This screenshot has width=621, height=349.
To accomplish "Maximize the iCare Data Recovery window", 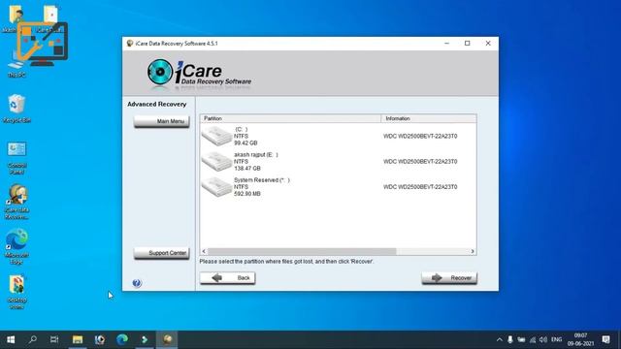I will click(468, 43).
